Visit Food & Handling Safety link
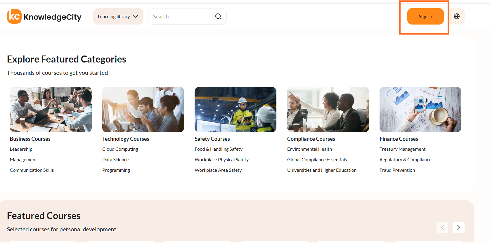Image resolution: width=490 pixels, height=243 pixels. pos(219,149)
